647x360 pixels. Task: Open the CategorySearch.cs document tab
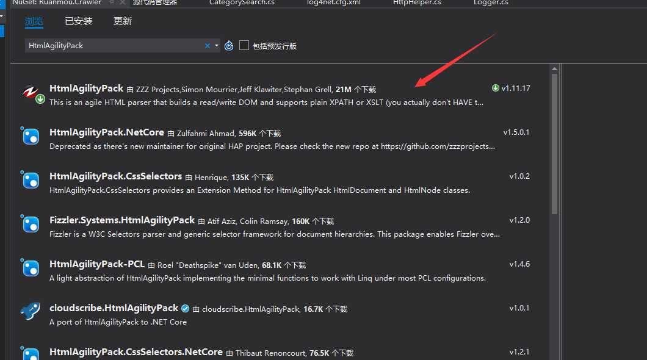(x=242, y=2)
